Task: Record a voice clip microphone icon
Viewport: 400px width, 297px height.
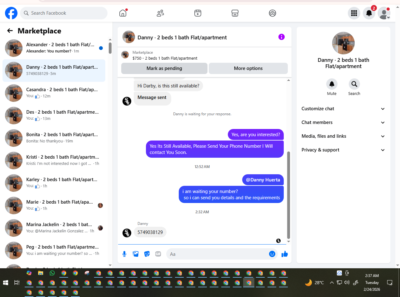Action: 124,254
